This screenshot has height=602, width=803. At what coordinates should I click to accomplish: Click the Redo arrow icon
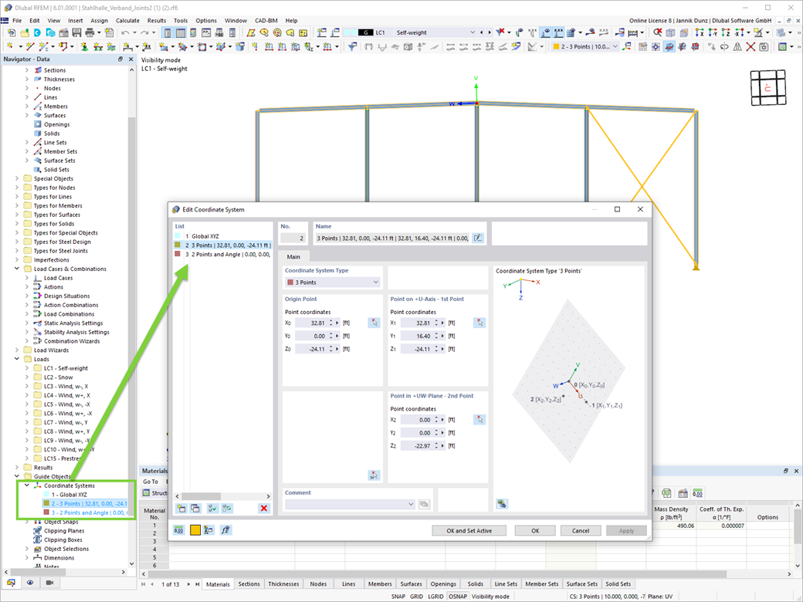click(x=144, y=32)
